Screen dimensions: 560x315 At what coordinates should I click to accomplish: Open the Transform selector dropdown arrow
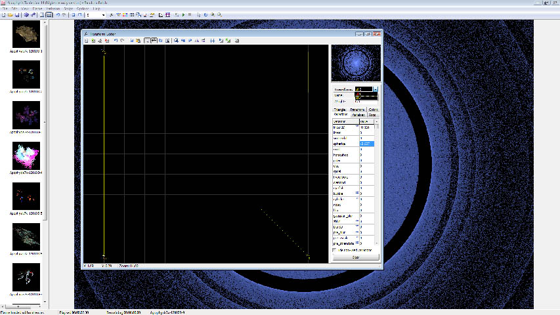[376, 89]
